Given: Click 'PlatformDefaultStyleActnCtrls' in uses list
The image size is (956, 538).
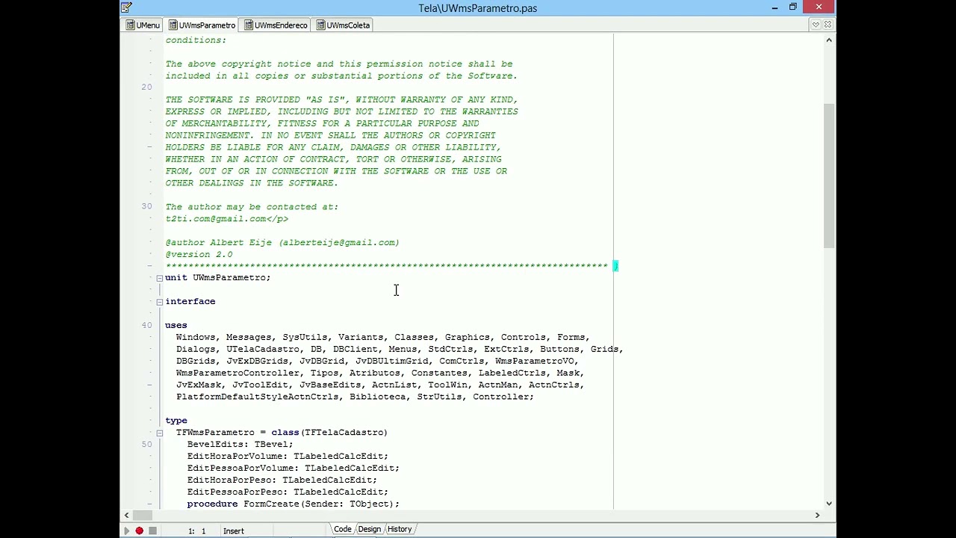Looking at the screenshot, I should (x=257, y=397).
